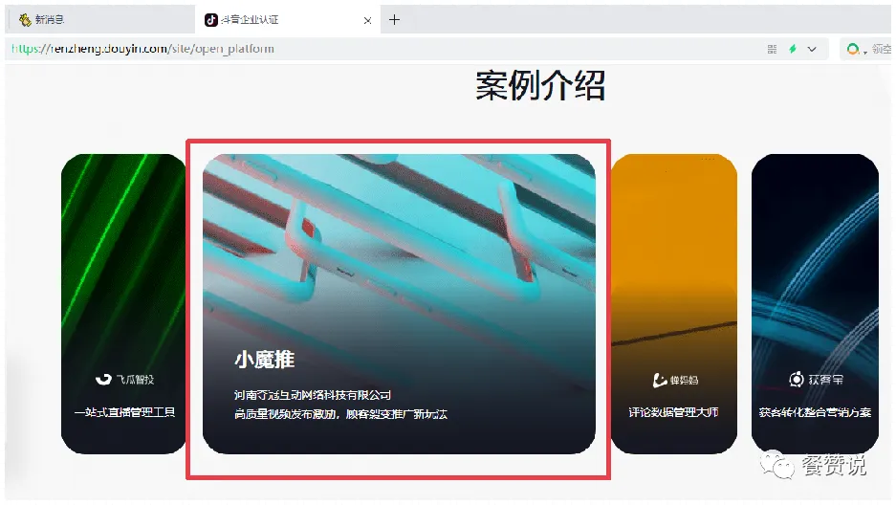
Task: Open the QR code grid icon in address bar
Action: [772, 49]
